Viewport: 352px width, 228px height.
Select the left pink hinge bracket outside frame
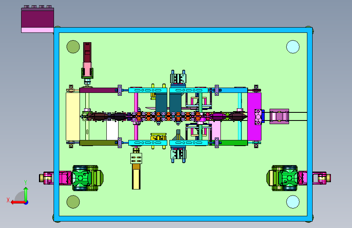(48, 178)
